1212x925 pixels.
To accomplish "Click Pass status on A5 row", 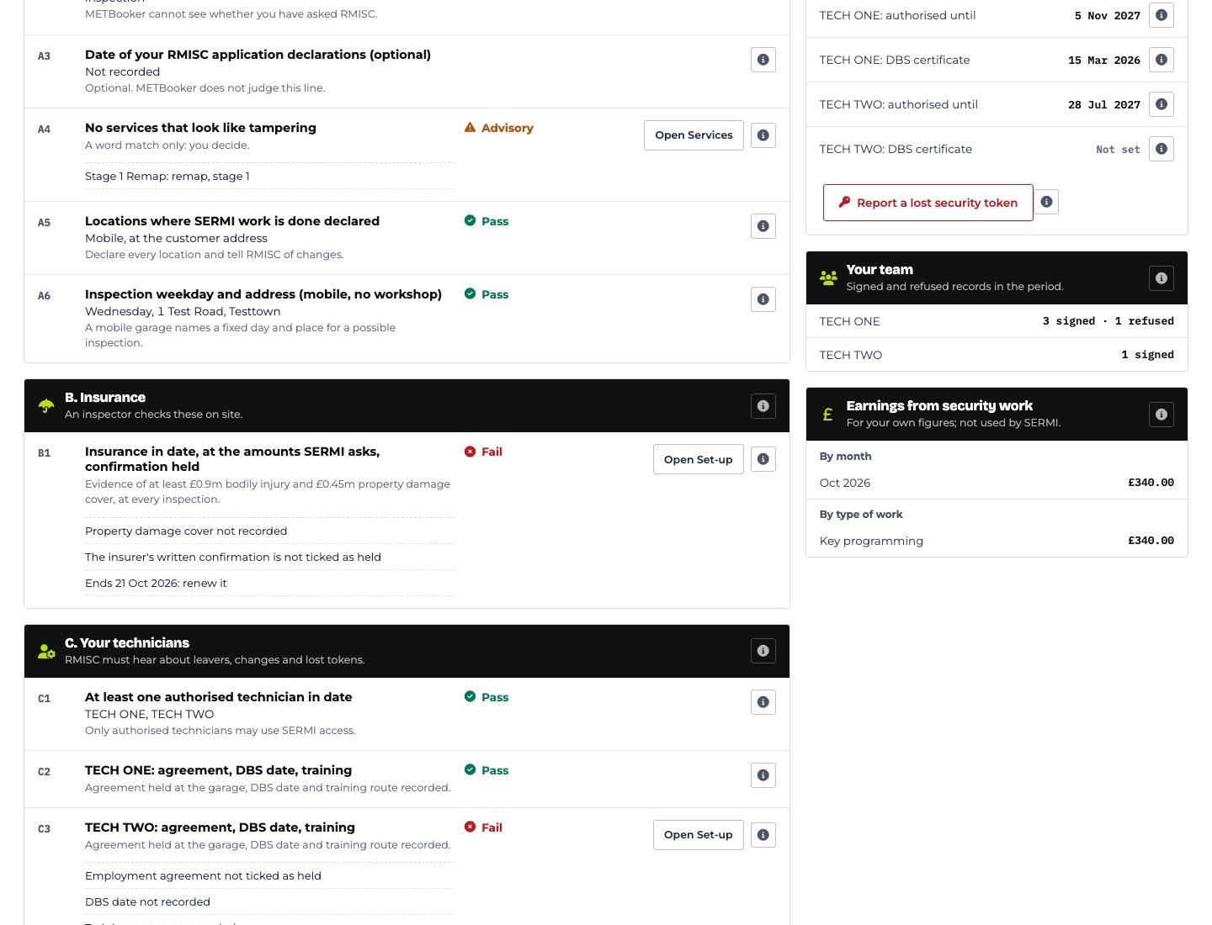I will [x=486, y=221].
